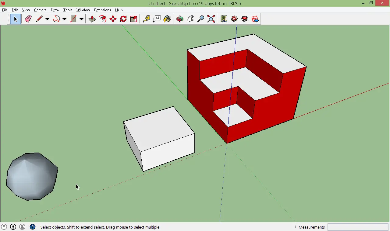The image size is (390, 231).
Task: Select the Rotate tool
Action: pyautogui.click(x=123, y=19)
